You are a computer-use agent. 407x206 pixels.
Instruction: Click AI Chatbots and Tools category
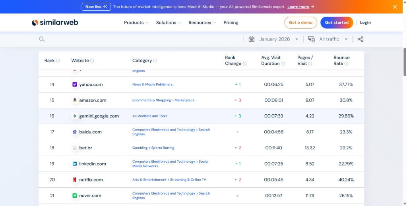[150, 116]
